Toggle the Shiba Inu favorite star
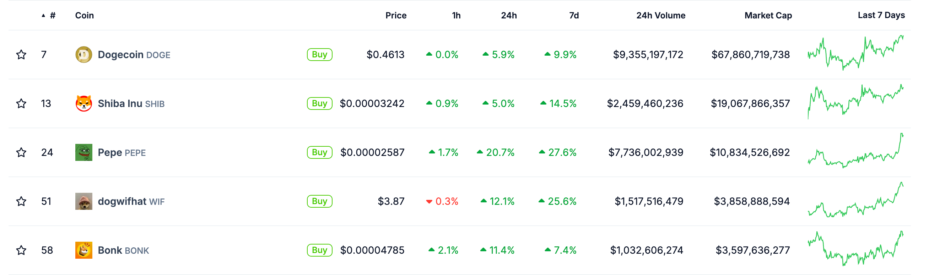 (x=21, y=103)
